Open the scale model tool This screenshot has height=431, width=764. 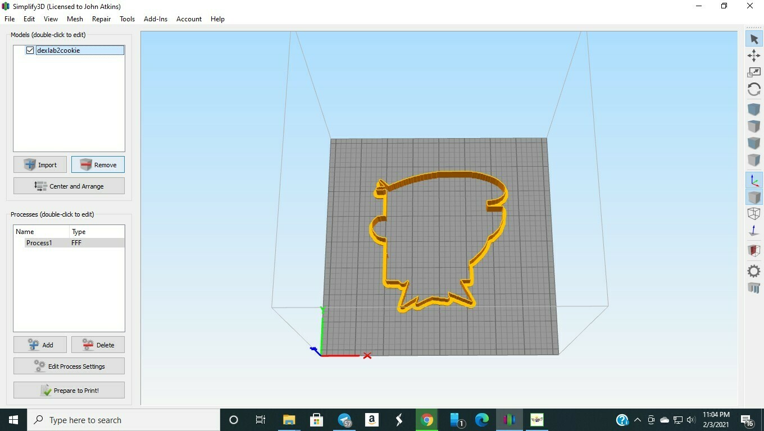coord(754,72)
